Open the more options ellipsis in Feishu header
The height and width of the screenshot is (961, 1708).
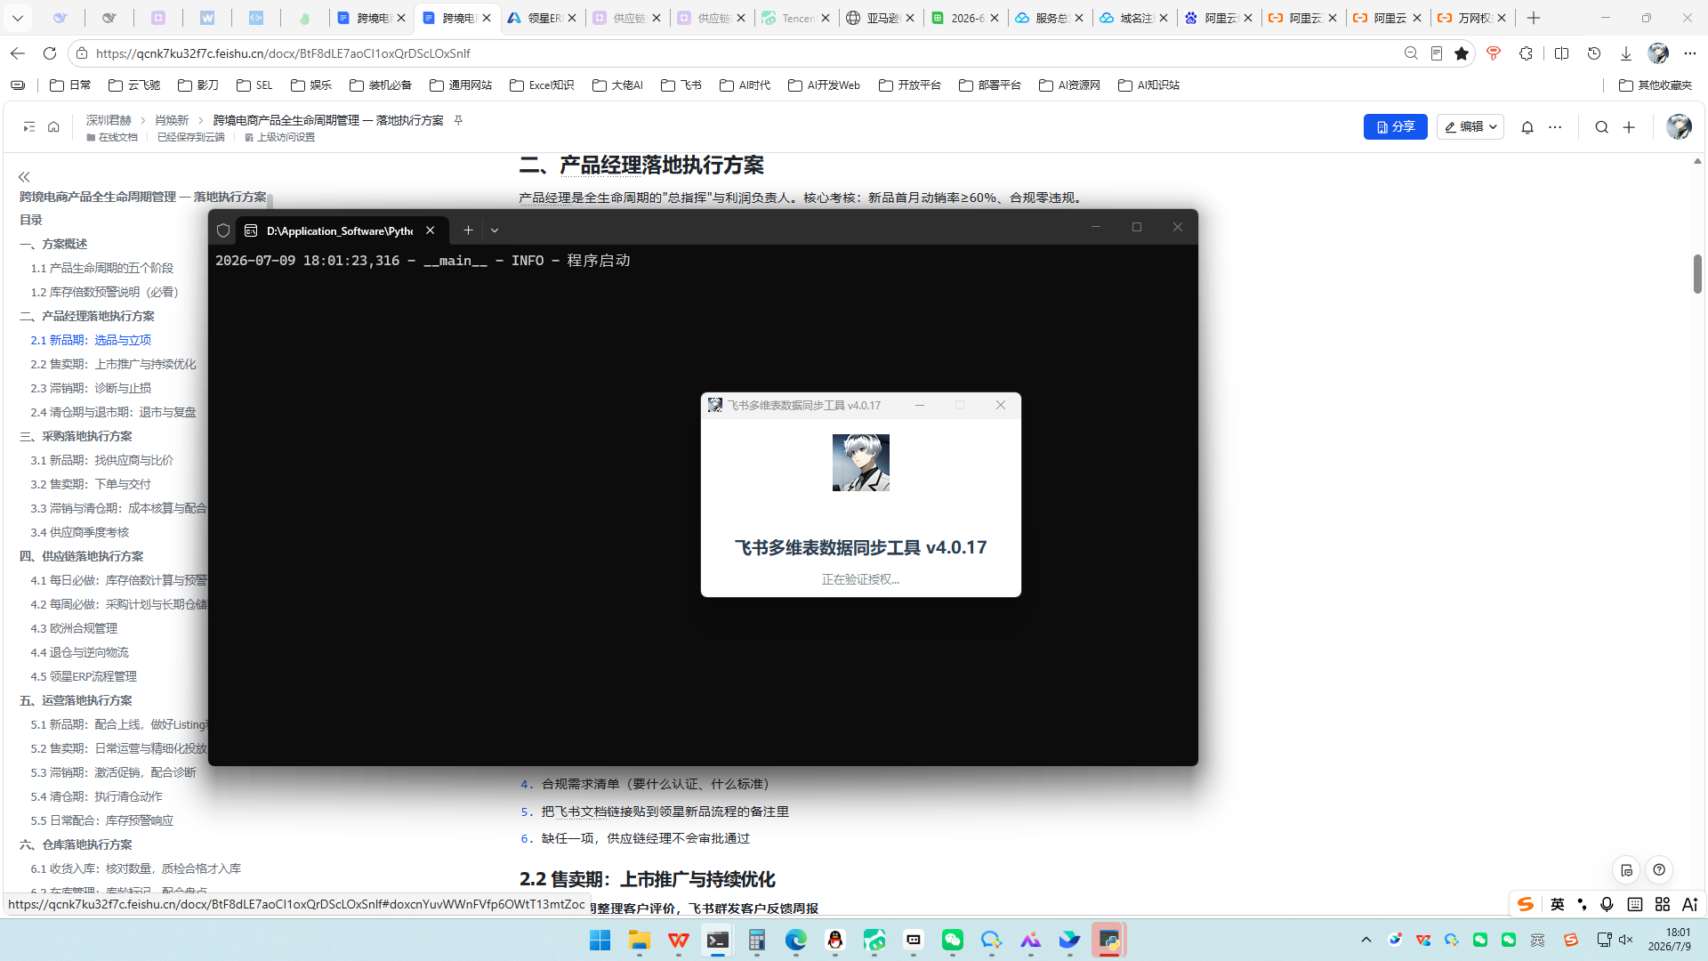pyautogui.click(x=1555, y=127)
